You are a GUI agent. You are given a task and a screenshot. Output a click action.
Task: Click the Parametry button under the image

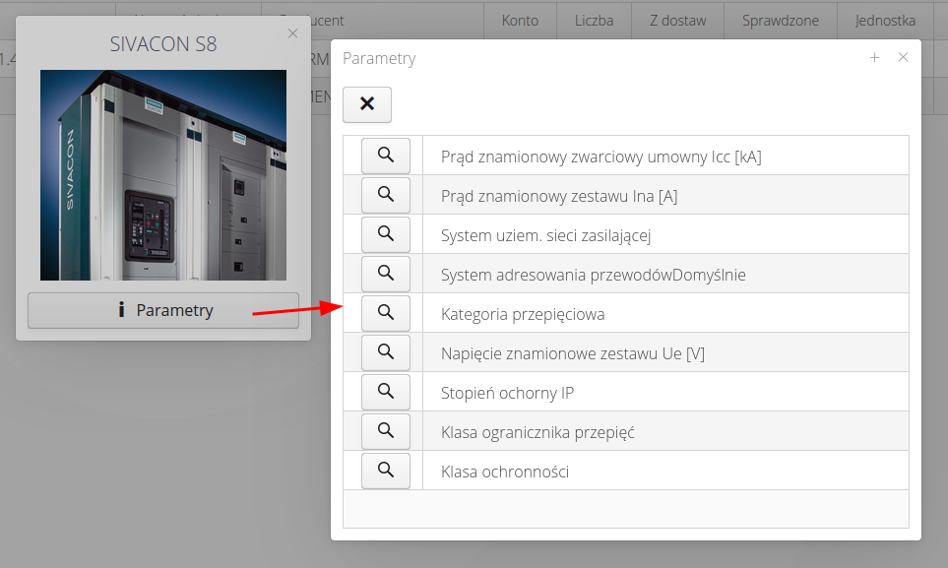point(163,310)
